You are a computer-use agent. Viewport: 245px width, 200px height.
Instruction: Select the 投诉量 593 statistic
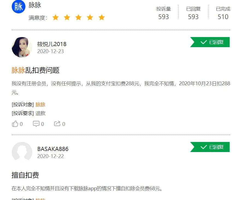tap(164, 13)
